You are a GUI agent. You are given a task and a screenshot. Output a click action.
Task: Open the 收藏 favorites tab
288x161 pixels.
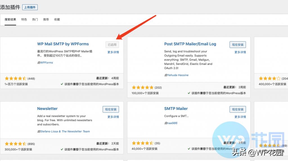point(57,19)
